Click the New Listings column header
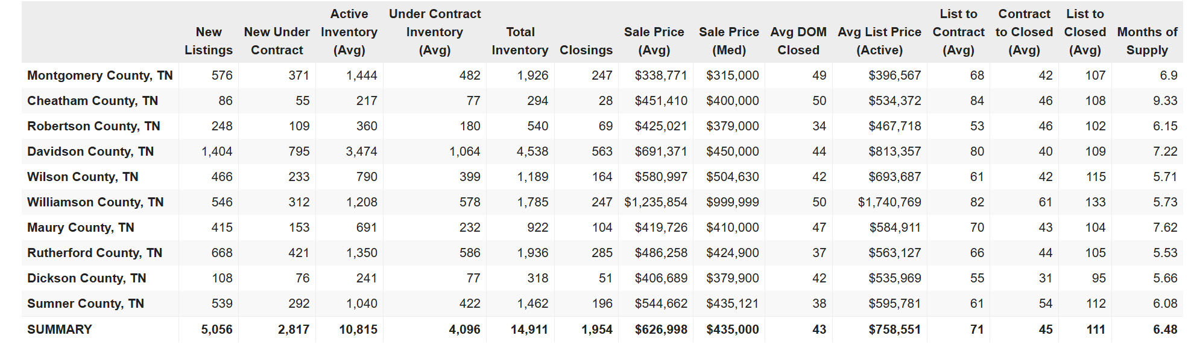The width and height of the screenshot is (1194, 350). (x=209, y=41)
